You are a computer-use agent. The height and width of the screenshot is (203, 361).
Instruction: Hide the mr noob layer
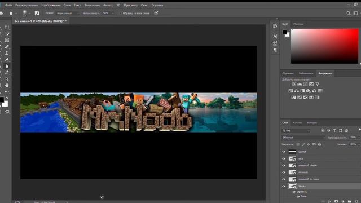tap(284, 173)
